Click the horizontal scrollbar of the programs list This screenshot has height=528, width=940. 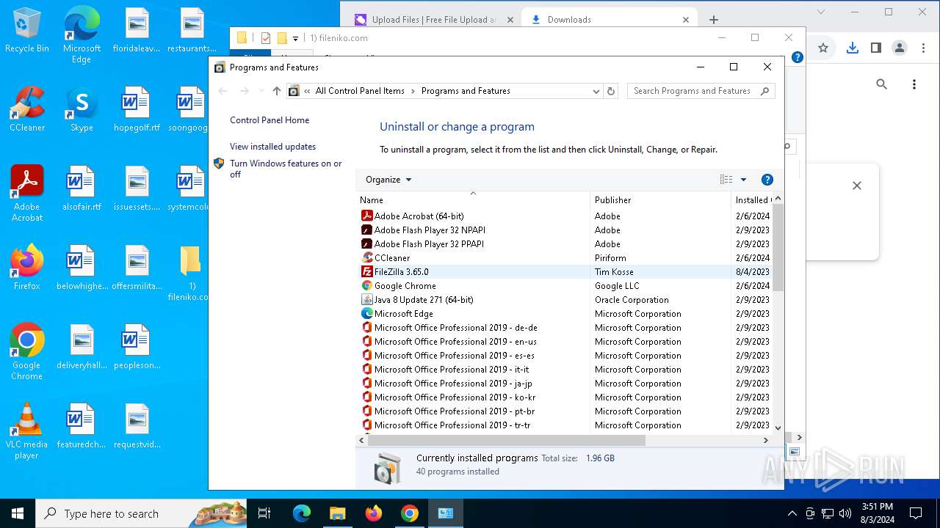506,440
